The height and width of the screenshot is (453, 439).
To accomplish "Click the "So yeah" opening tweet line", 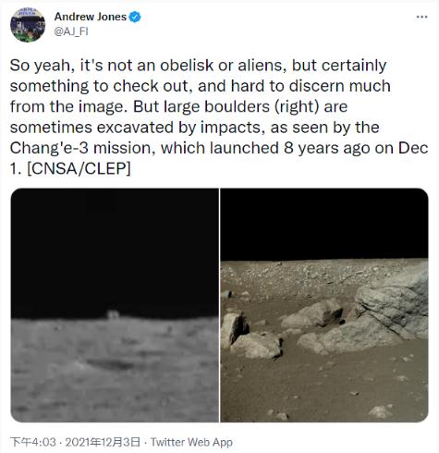I will click(x=198, y=66).
